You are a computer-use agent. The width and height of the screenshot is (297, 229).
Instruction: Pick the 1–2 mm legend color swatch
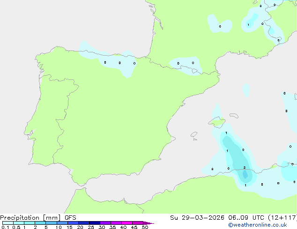pos(30,223)
